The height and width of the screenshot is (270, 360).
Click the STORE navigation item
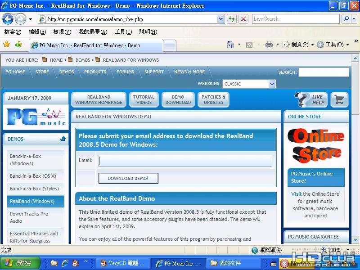[42, 72]
